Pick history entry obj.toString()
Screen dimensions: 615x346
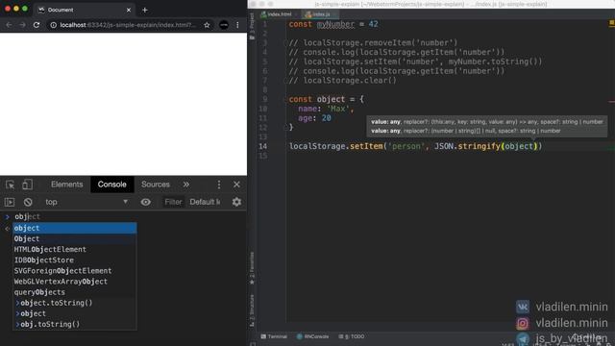[x=75, y=325]
